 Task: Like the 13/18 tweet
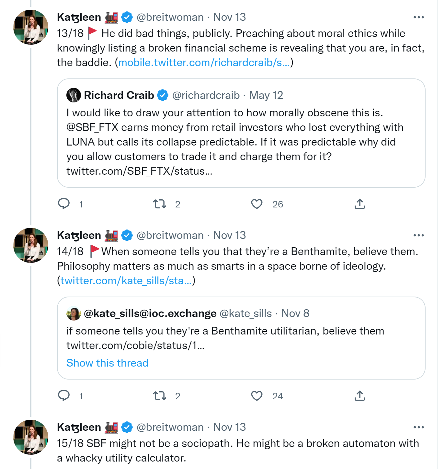pos(257,204)
